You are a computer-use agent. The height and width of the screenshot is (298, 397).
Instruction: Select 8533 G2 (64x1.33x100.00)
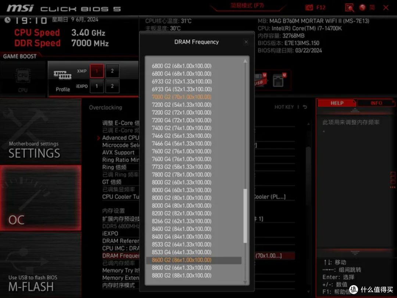pos(181,245)
